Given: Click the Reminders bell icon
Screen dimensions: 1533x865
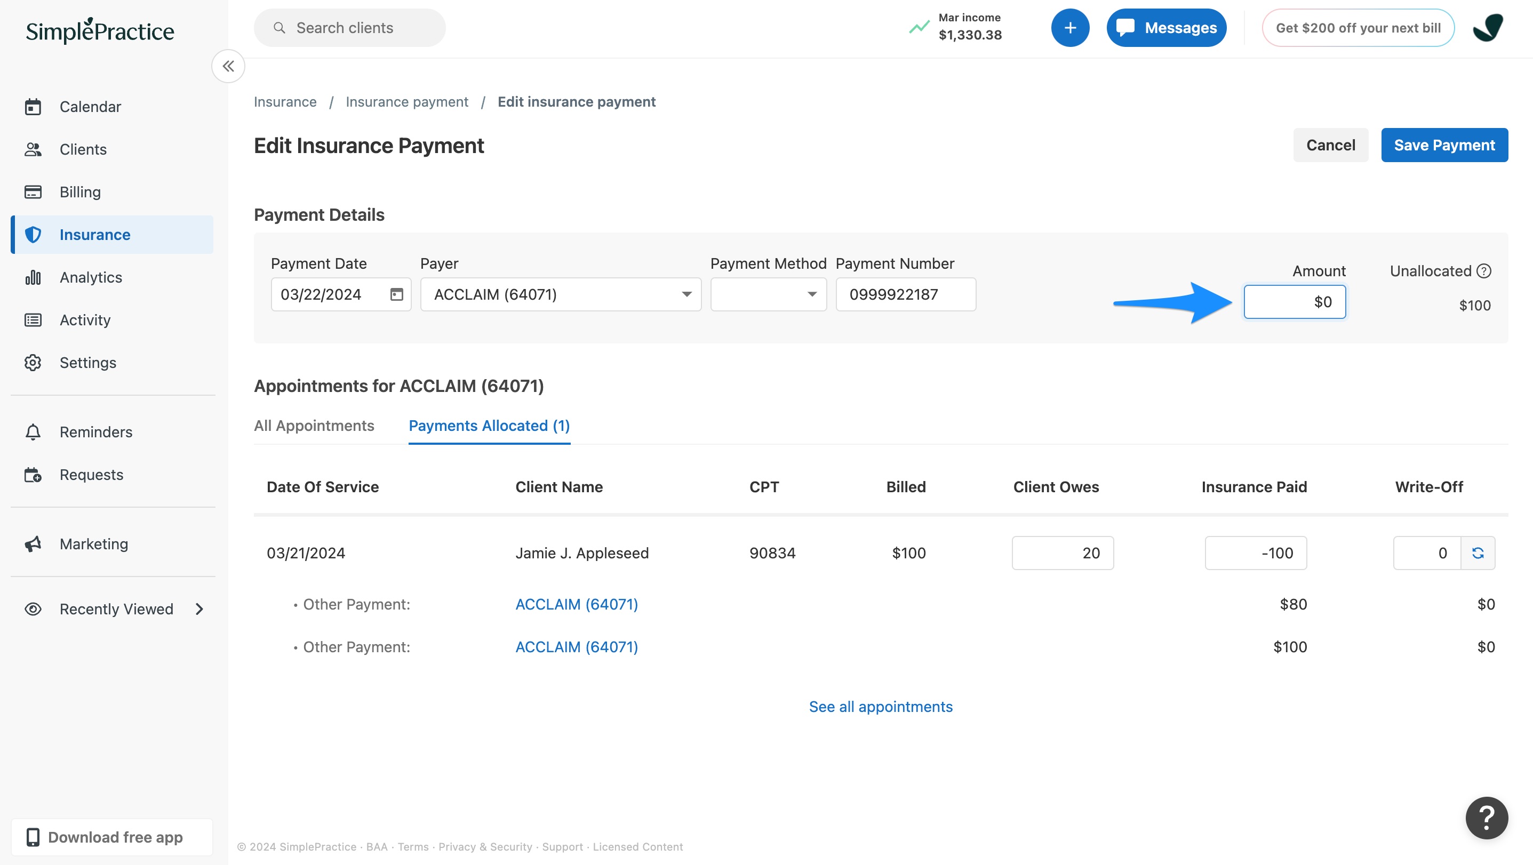Looking at the screenshot, I should (x=33, y=432).
